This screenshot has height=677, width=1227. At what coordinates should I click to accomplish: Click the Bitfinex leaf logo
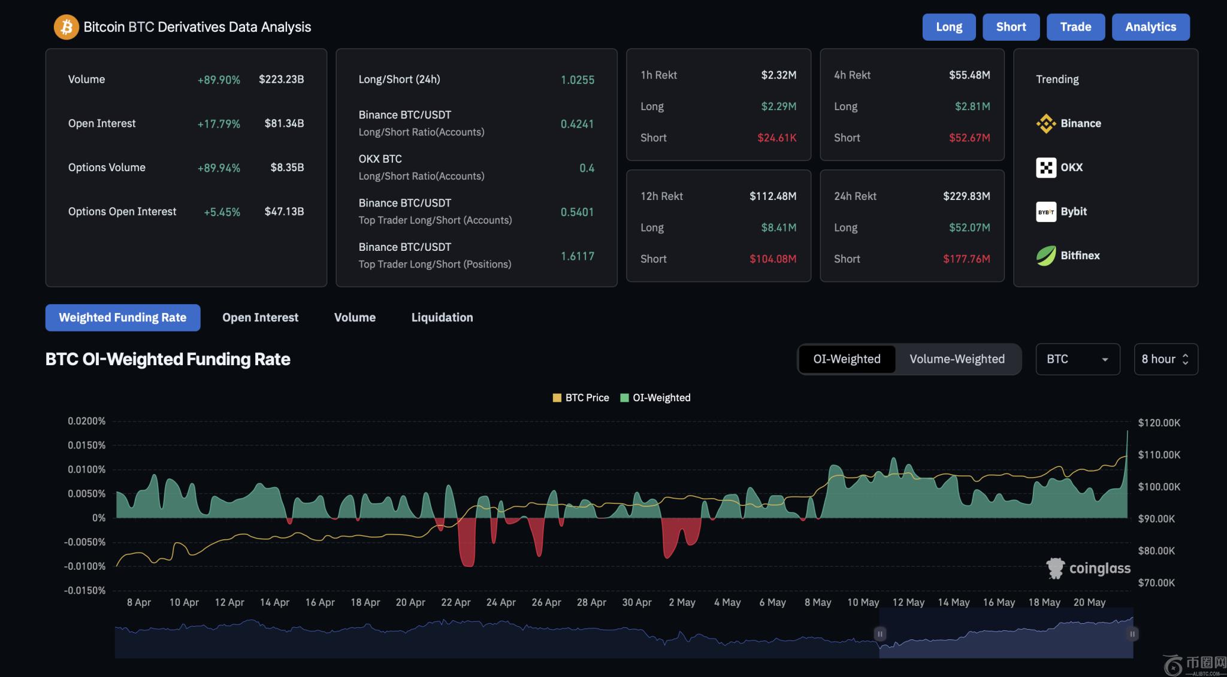(1046, 256)
